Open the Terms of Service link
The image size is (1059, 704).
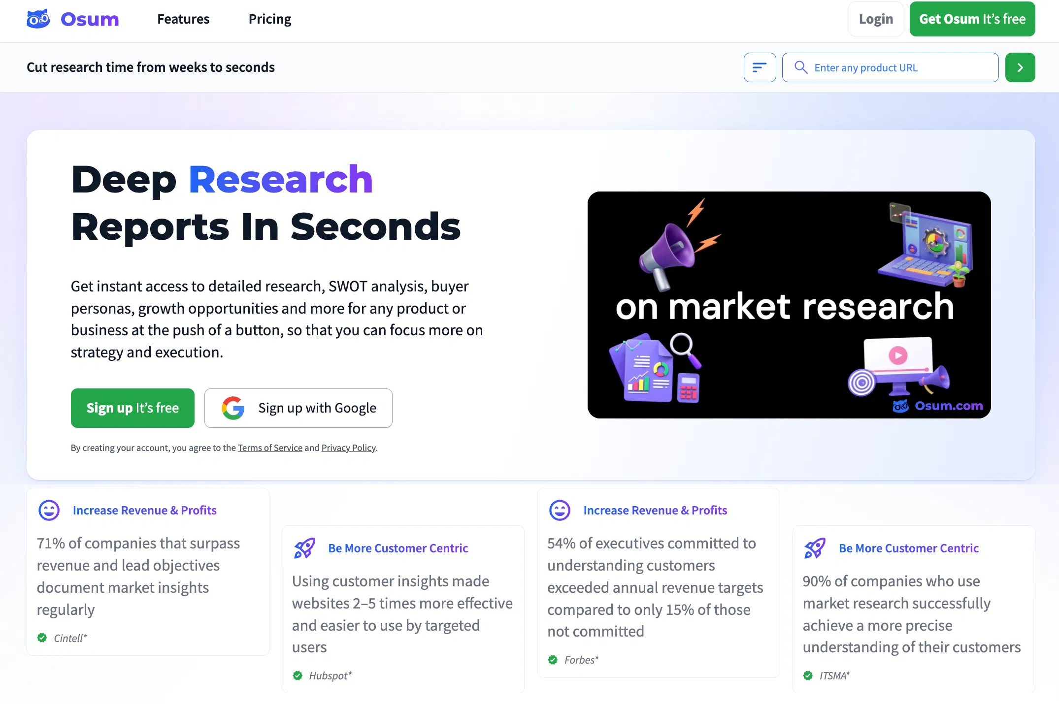[x=270, y=448]
